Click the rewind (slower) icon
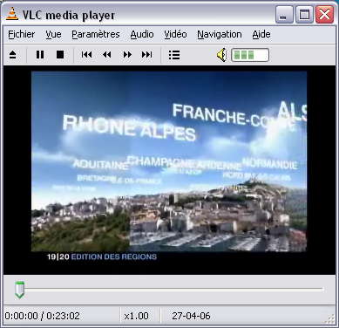339x328 pixels. point(107,55)
